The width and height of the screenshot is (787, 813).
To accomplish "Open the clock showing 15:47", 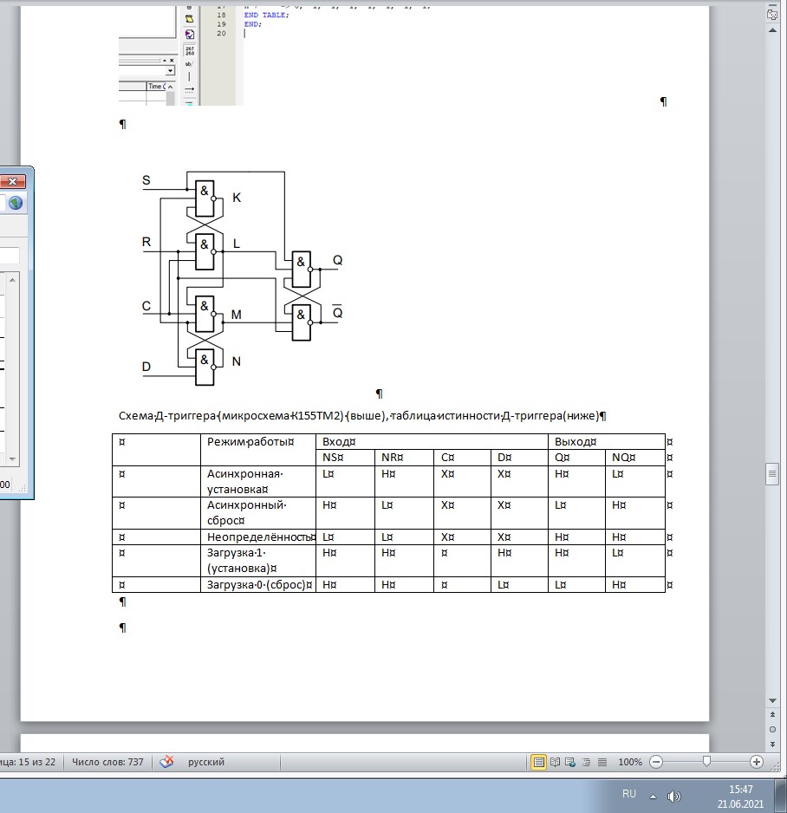I will coord(740,796).
